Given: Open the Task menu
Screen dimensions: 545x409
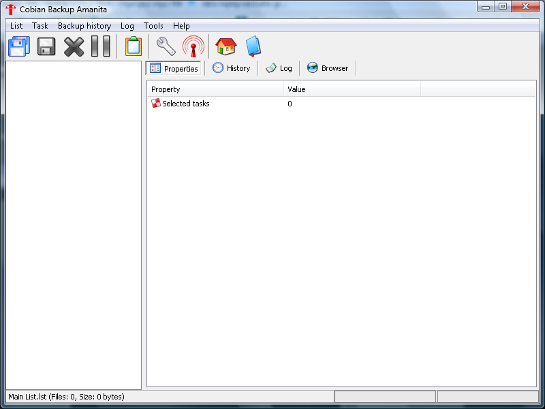Looking at the screenshot, I should (40, 26).
